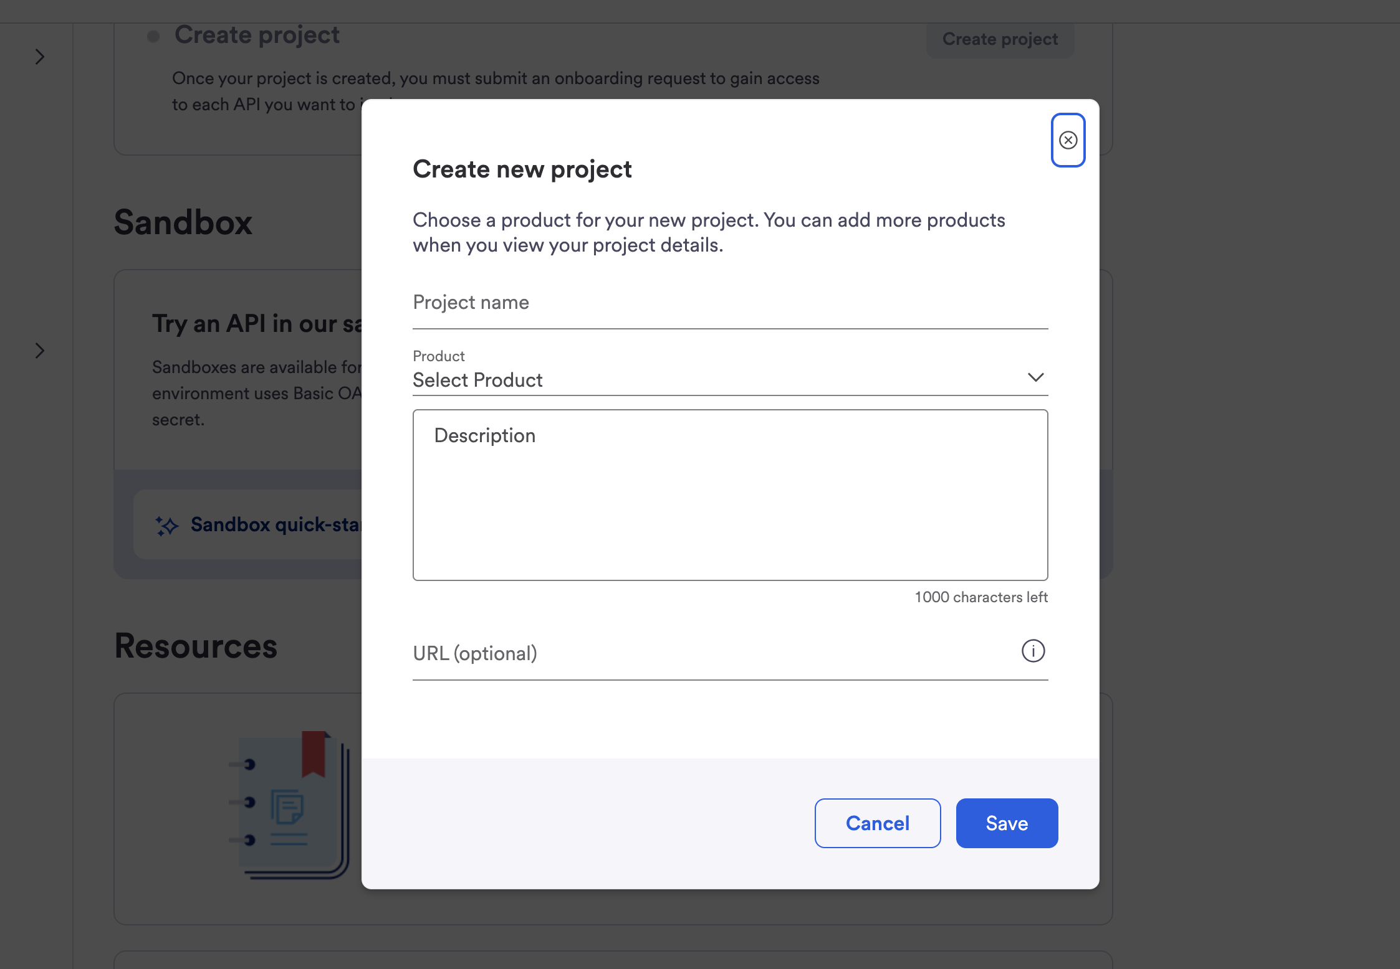Click the Resources heading
The width and height of the screenshot is (1400, 969).
[x=196, y=646]
